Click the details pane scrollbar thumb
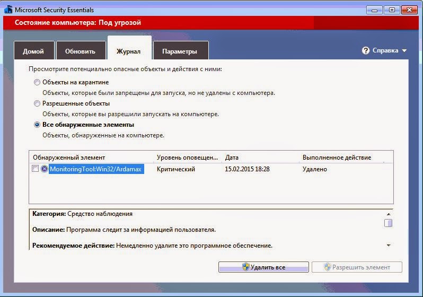Viewport: 423px width, 297px height. click(x=388, y=223)
